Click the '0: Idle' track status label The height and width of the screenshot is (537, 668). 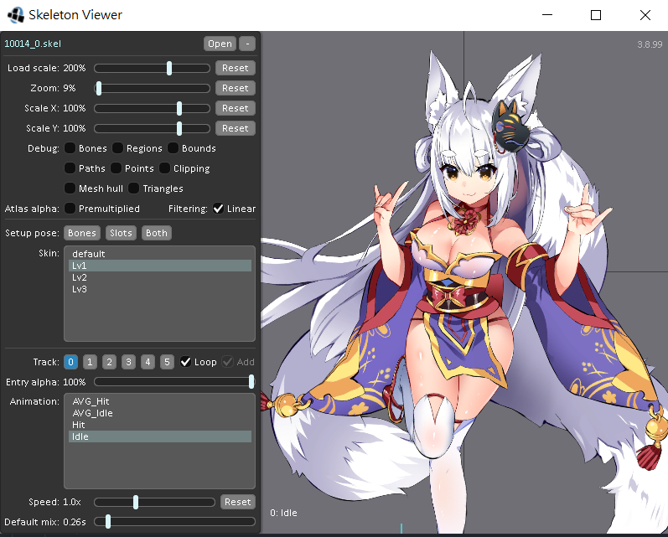[x=283, y=513]
